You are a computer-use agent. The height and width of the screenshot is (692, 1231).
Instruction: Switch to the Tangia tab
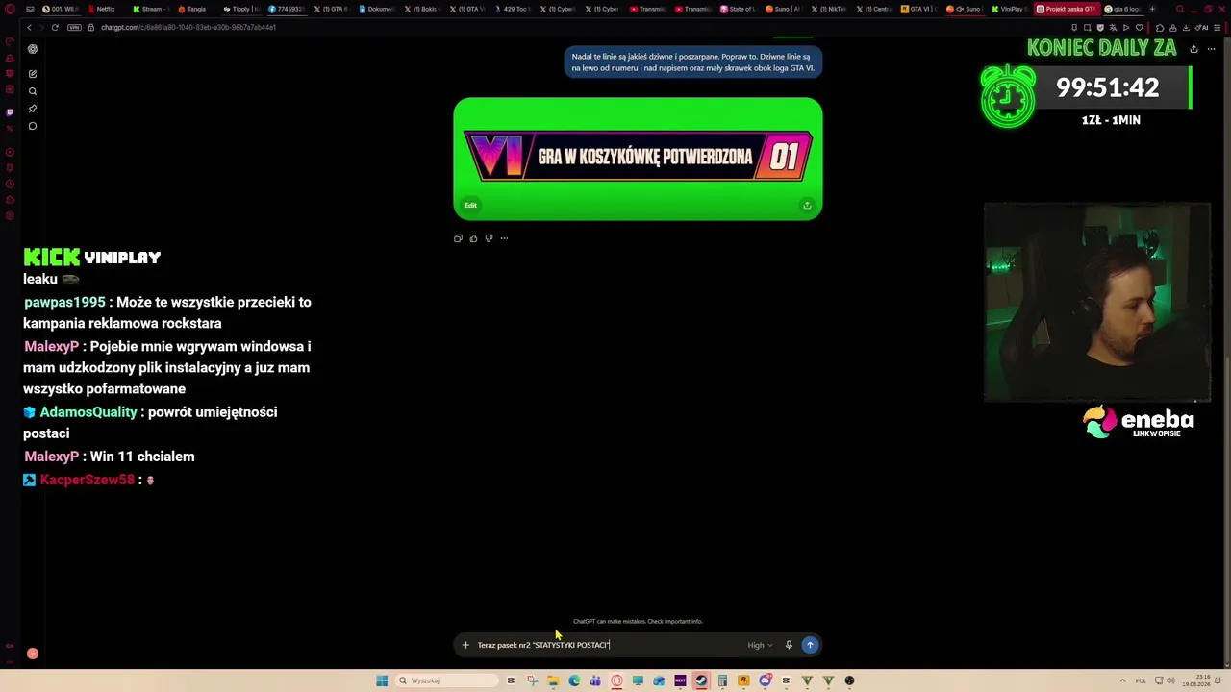coord(195,9)
